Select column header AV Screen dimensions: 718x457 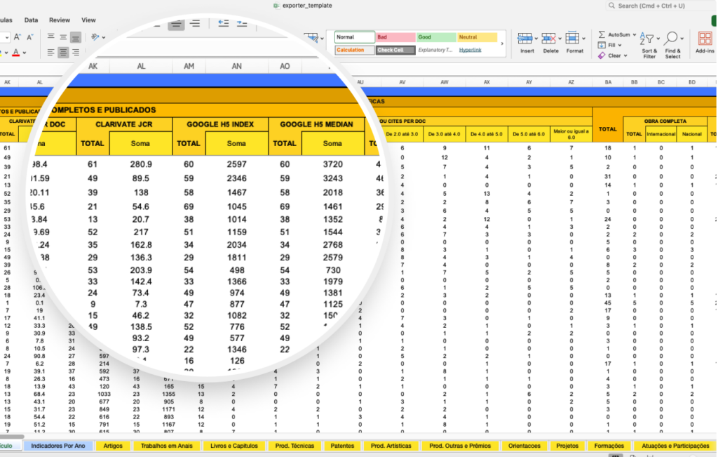coord(402,82)
